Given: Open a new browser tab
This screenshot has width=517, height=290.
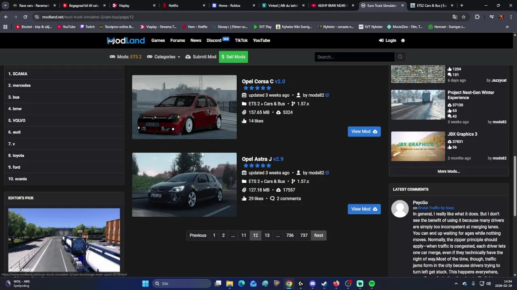Looking at the screenshot, I should (462, 6).
